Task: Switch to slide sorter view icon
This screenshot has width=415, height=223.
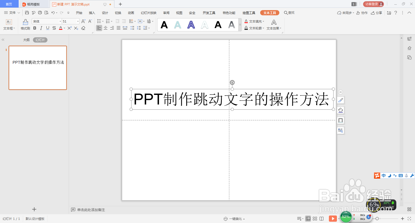Action: 315,219
